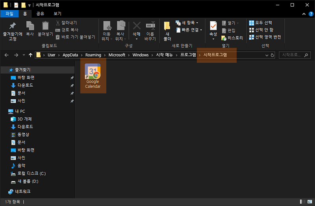
Task: Collapse the ribbon with the chevron
Action: [304, 14]
